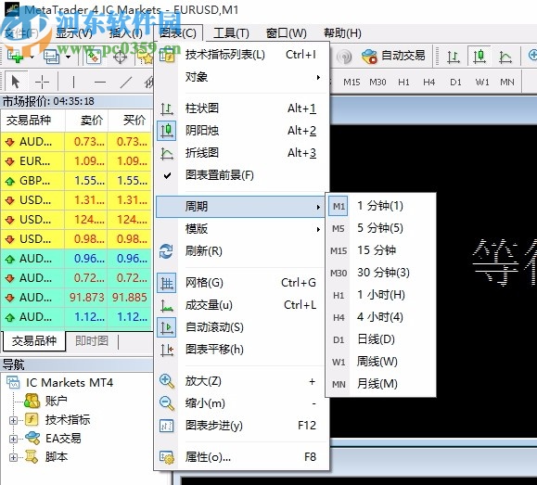Open 属性 properties menu entry

pyautogui.click(x=241, y=457)
